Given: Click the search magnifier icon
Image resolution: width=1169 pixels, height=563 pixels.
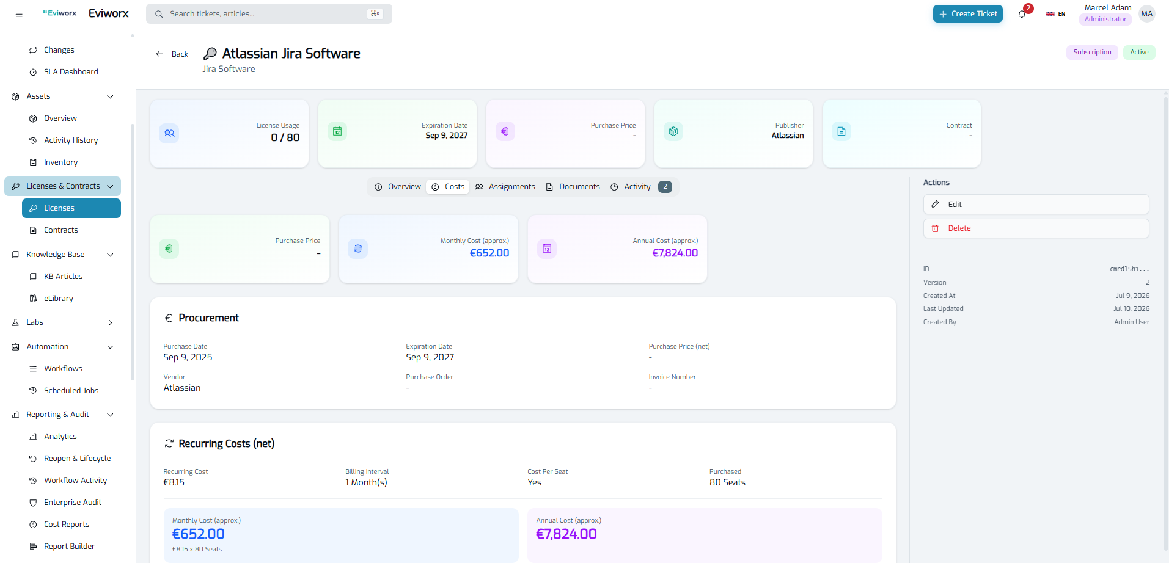Looking at the screenshot, I should (159, 14).
